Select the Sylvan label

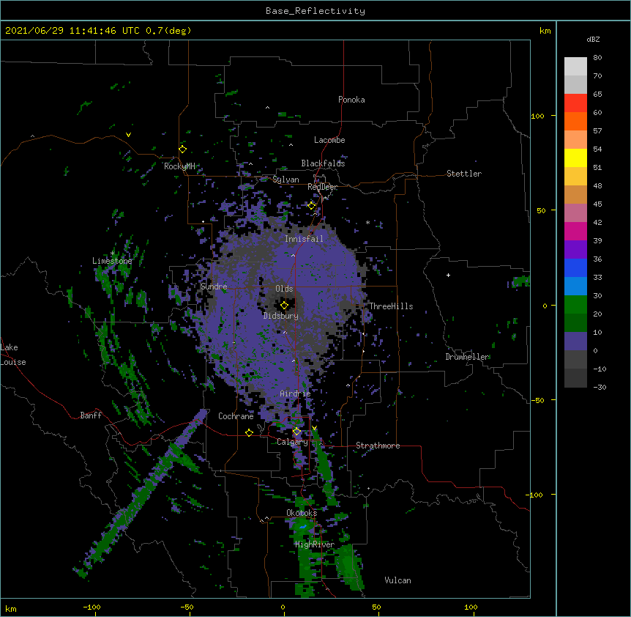point(285,180)
